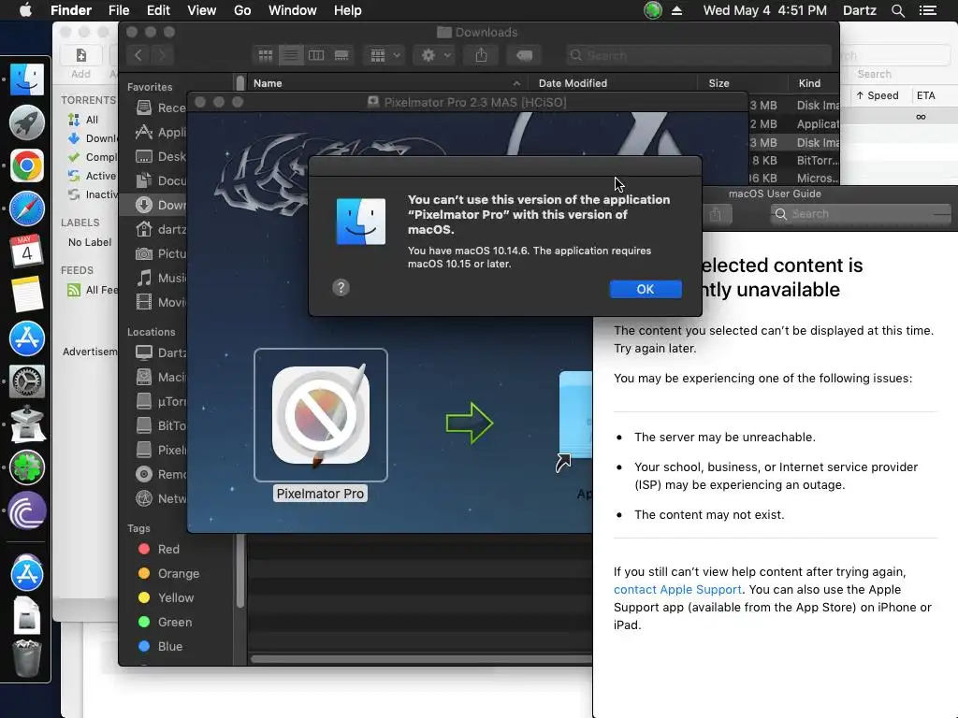Open the Help menu
The width and height of the screenshot is (958, 718).
pos(348,10)
